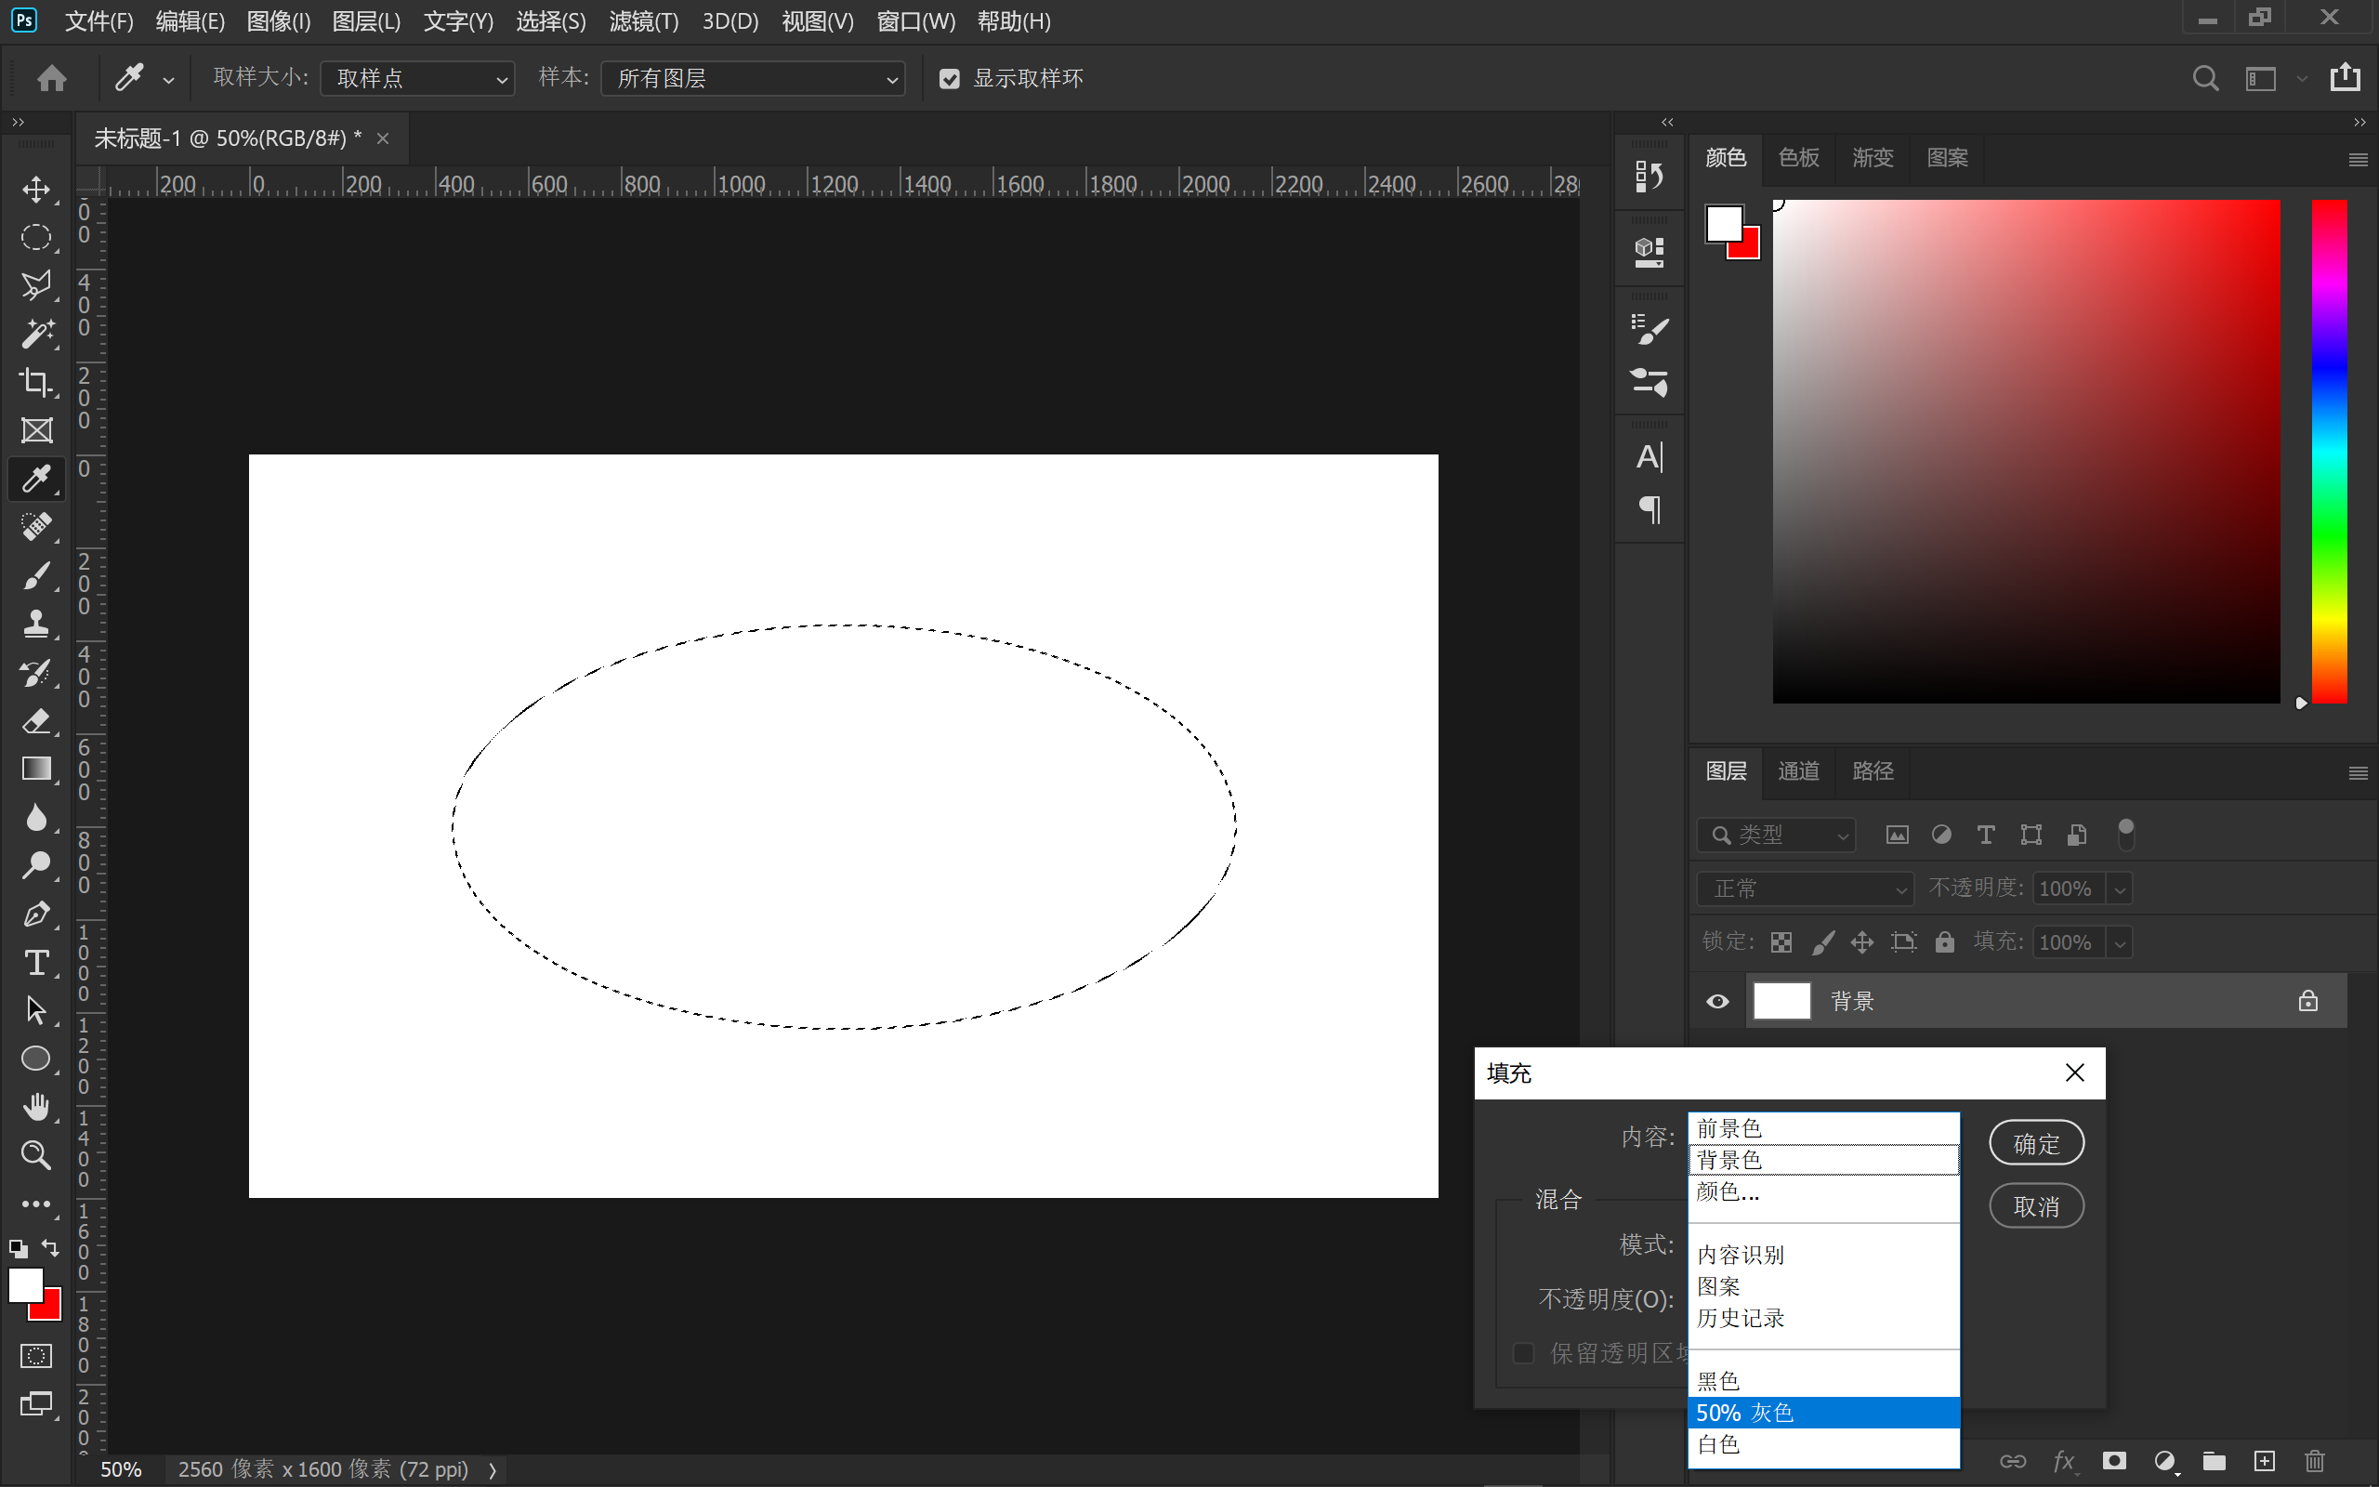
Task: Reset default foreground and background colors
Action: [19, 1250]
